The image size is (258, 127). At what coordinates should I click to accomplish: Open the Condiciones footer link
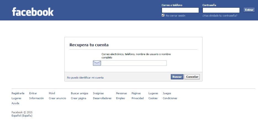pos(170,98)
